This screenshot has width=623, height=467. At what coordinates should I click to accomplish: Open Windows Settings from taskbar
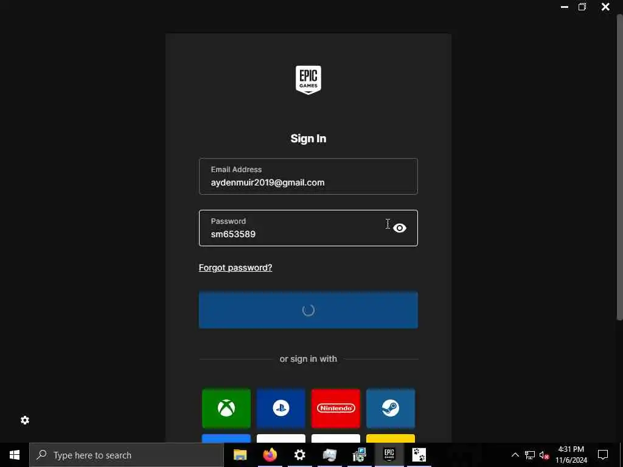(299, 455)
